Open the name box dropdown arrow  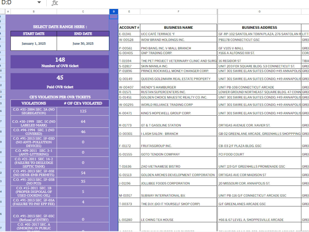39,2
